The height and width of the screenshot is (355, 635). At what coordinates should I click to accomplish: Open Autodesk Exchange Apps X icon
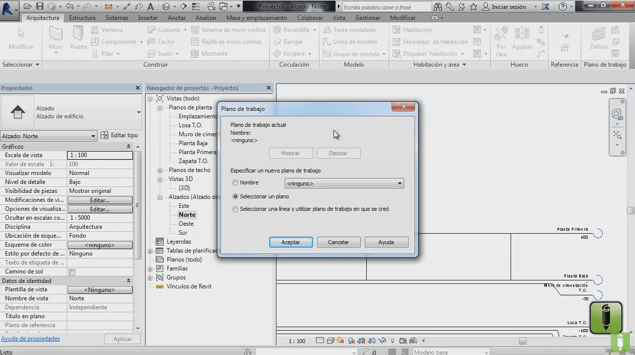[x=545, y=7]
